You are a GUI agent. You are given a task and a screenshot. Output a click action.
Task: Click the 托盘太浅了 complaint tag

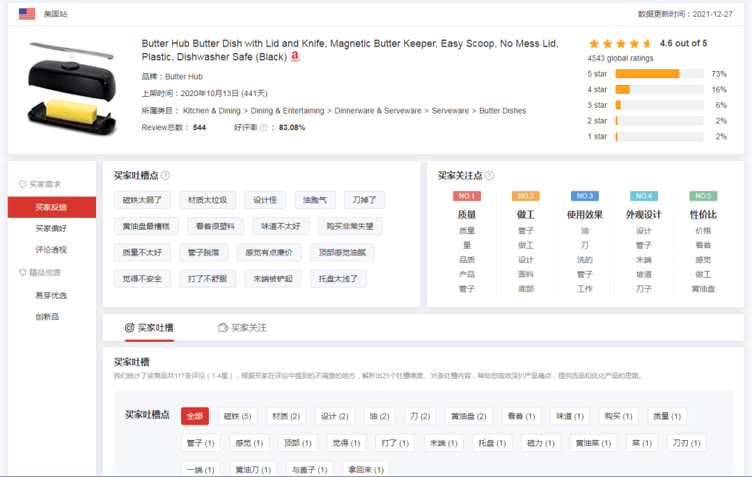338,279
